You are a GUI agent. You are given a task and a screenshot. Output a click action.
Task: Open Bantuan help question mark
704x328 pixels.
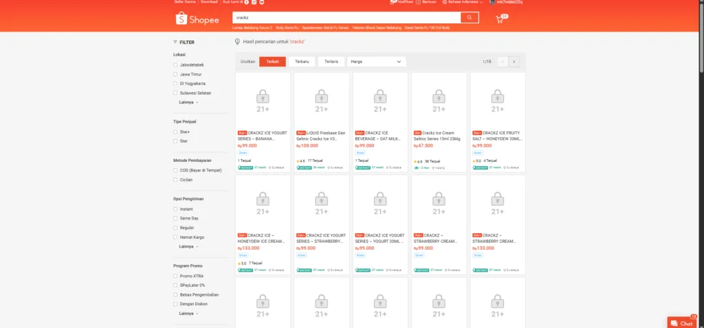419,2
